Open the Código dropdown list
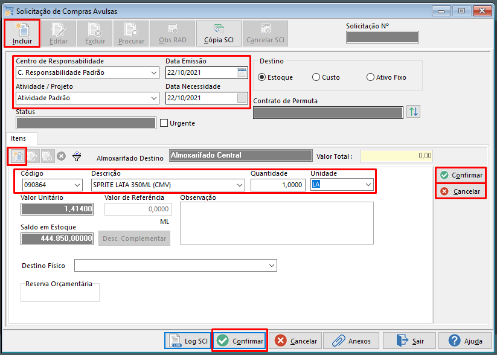 point(77,185)
